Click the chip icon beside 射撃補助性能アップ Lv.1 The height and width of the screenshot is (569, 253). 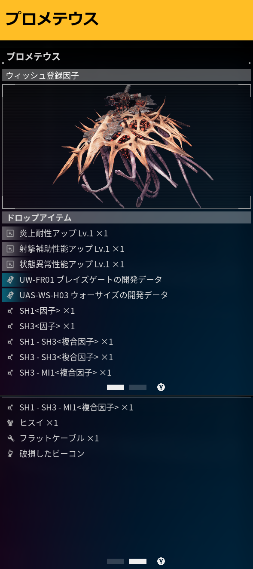pyautogui.click(x=10, y=249)
